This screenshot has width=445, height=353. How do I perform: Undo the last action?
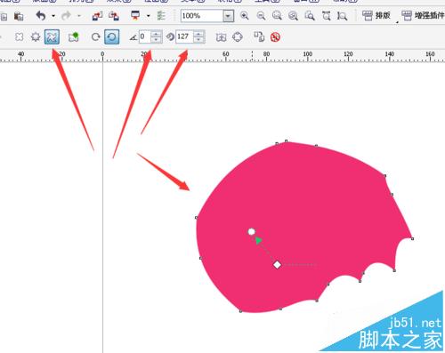click(41, 16)
